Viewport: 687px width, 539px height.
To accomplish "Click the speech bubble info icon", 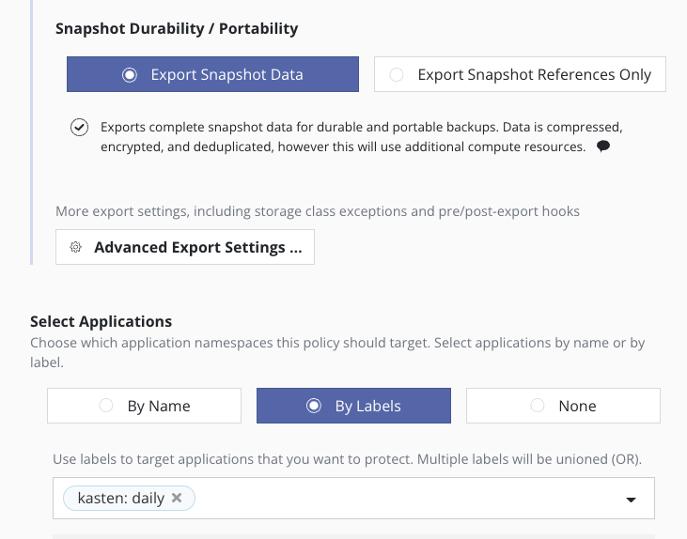I will point(603,146).
